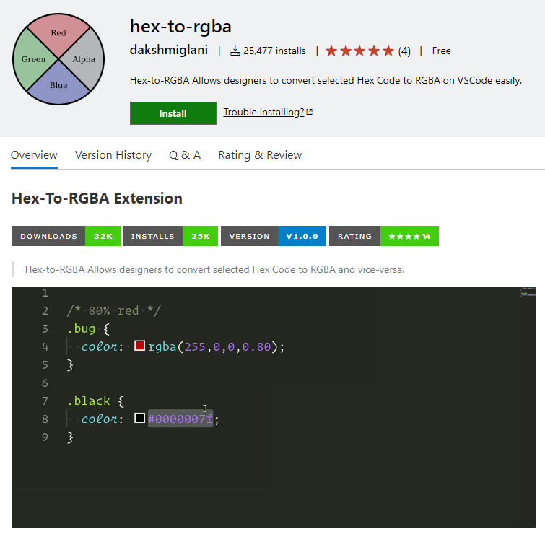Viewport: 545px width, 537px height.
Task: Click the /* 80% red */ comment
Action: click(x=114, y=310)
